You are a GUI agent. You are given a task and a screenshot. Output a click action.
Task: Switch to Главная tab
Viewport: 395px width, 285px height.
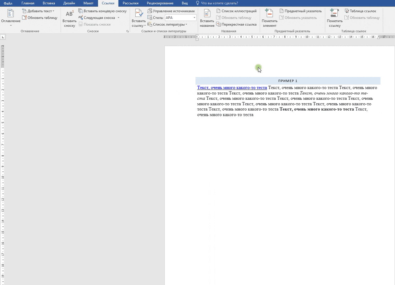(28, 3)
